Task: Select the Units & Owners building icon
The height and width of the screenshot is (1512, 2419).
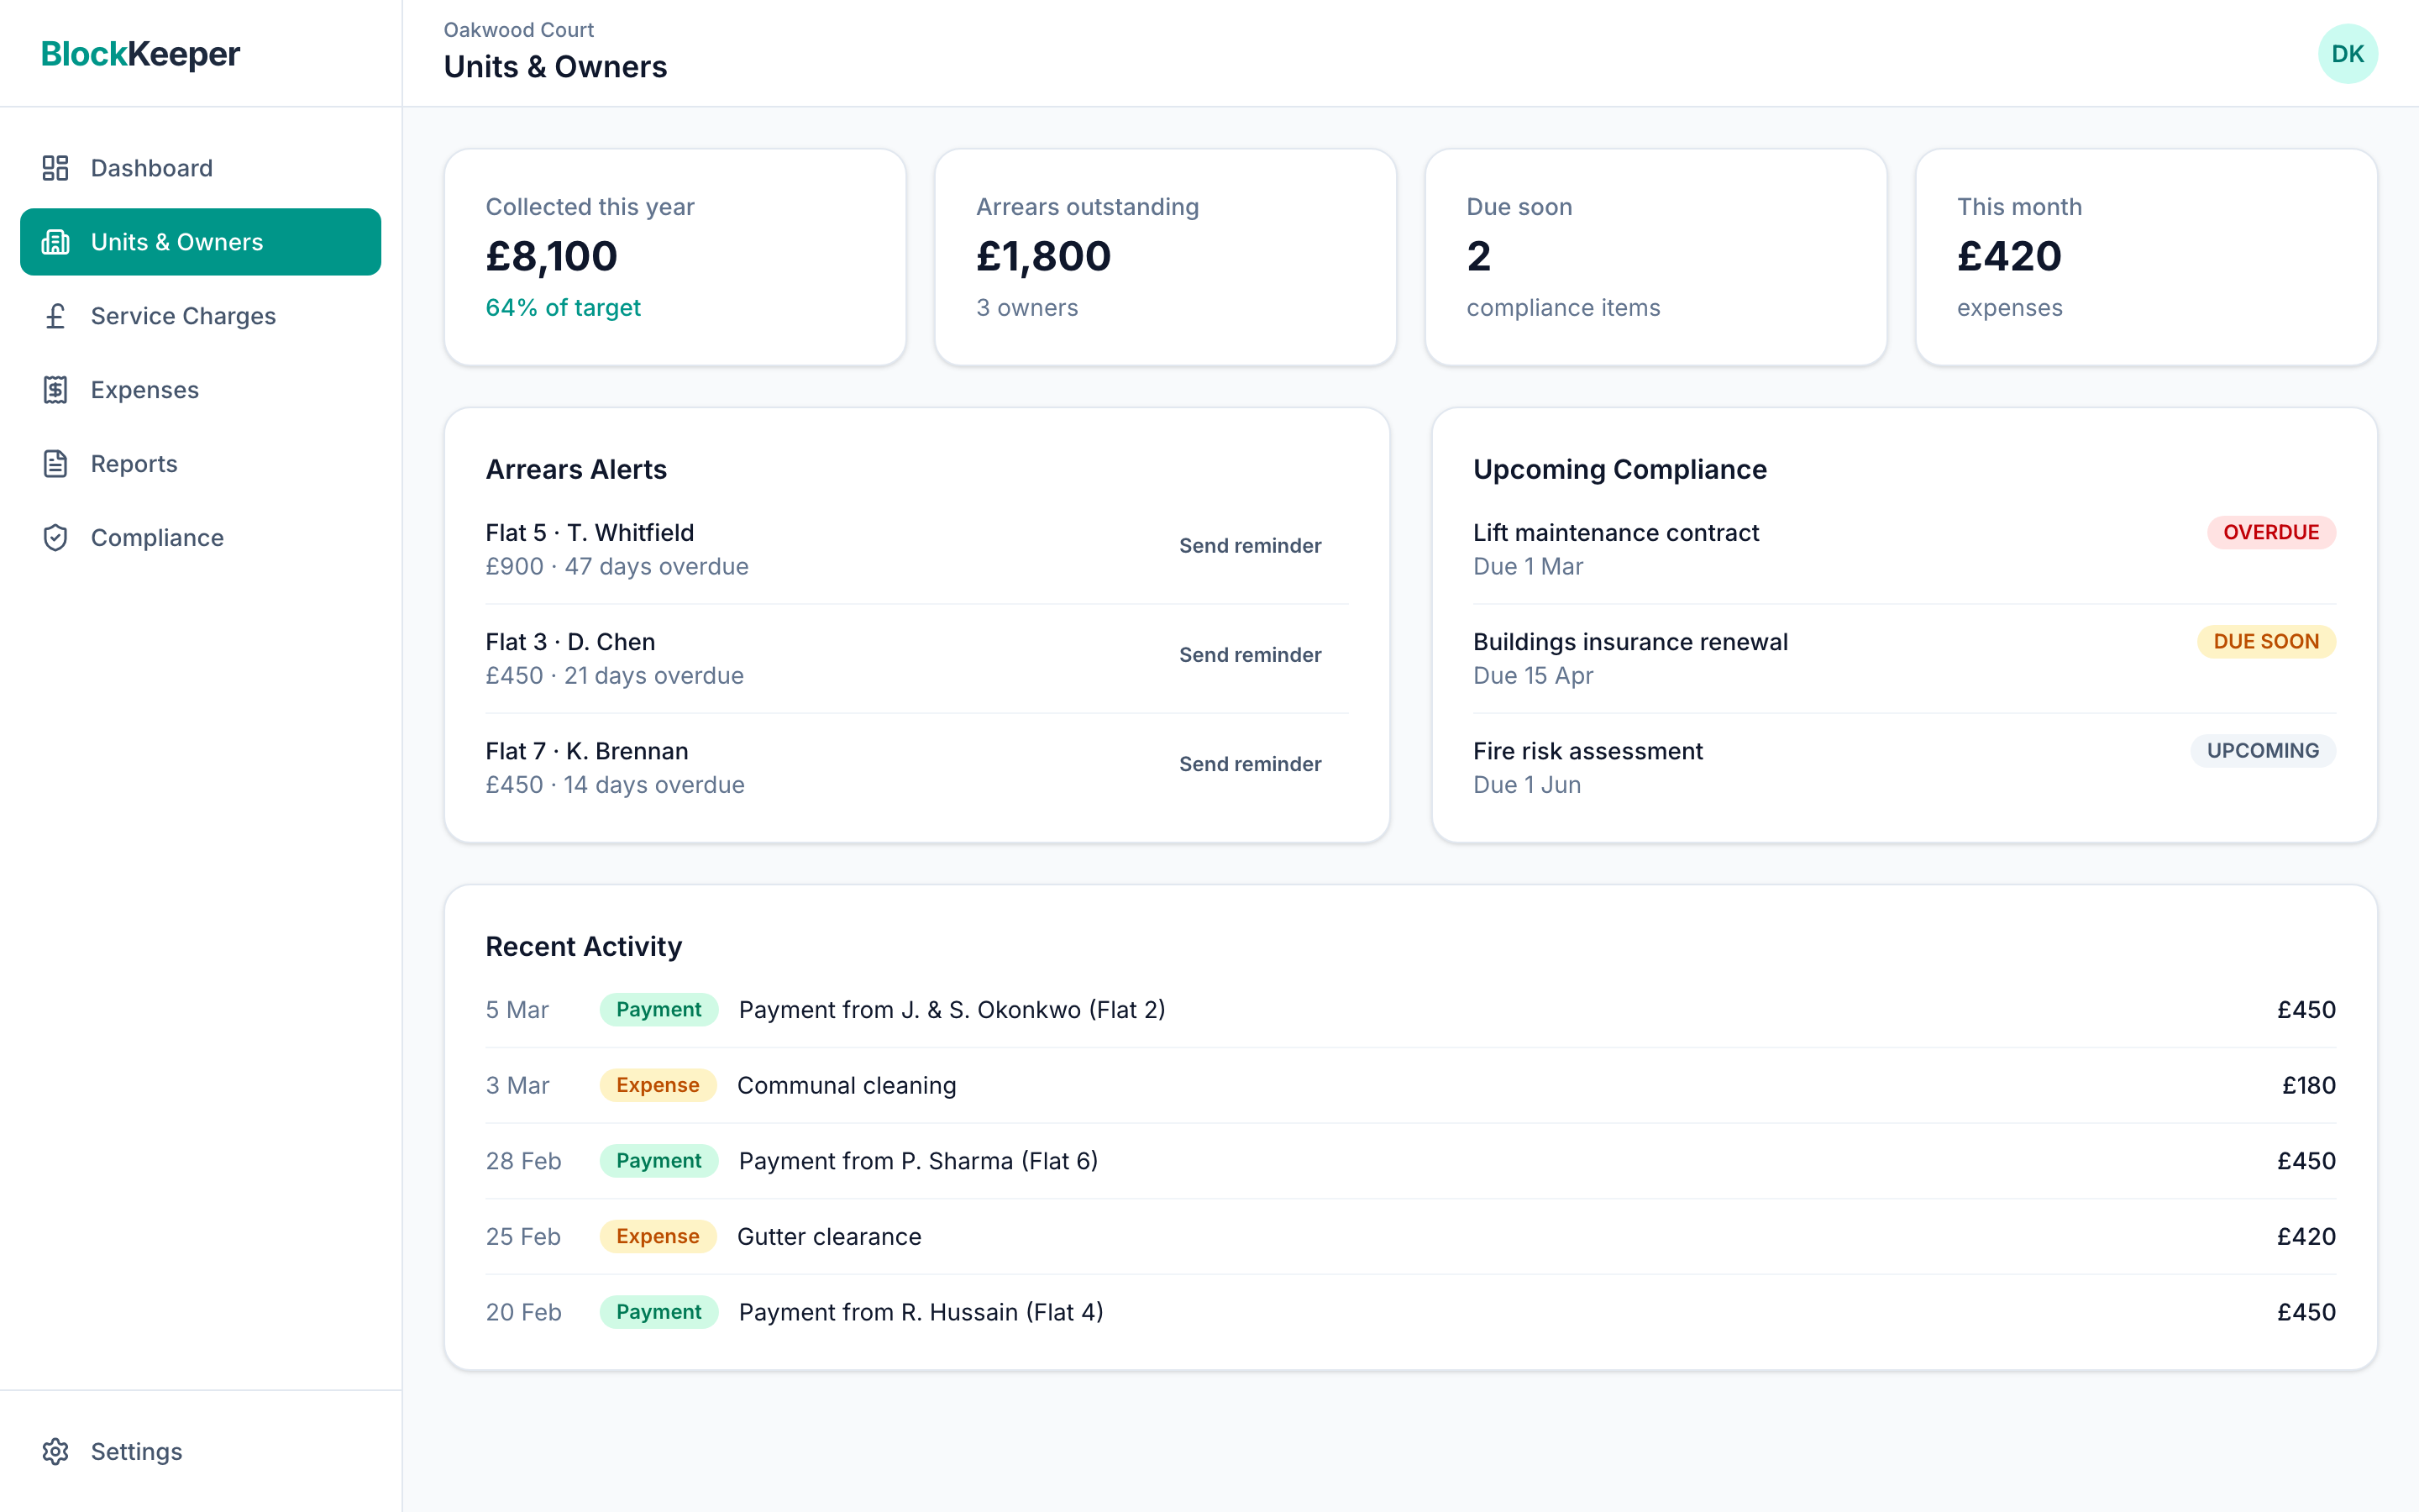Action: coord(56,241)
